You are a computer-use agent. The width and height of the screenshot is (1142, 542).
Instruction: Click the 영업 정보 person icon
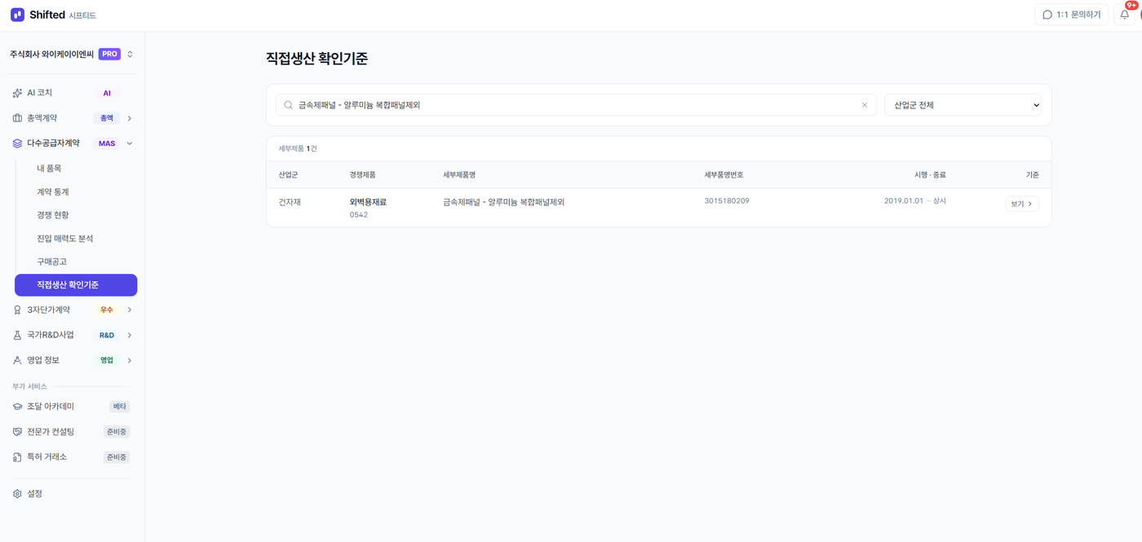tap(17, 360)
